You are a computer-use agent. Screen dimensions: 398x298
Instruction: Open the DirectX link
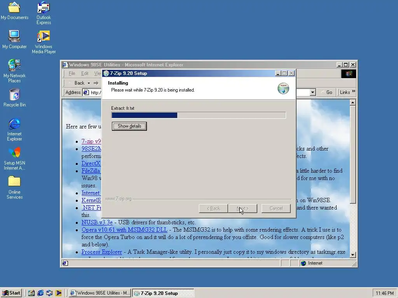91,163
